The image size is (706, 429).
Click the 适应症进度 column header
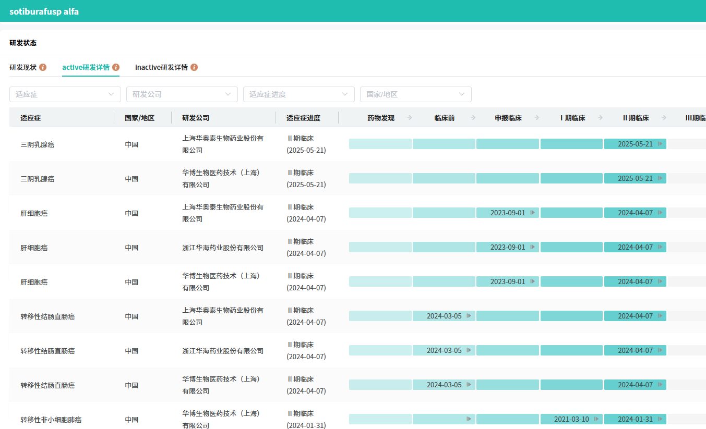click(303, 118)
